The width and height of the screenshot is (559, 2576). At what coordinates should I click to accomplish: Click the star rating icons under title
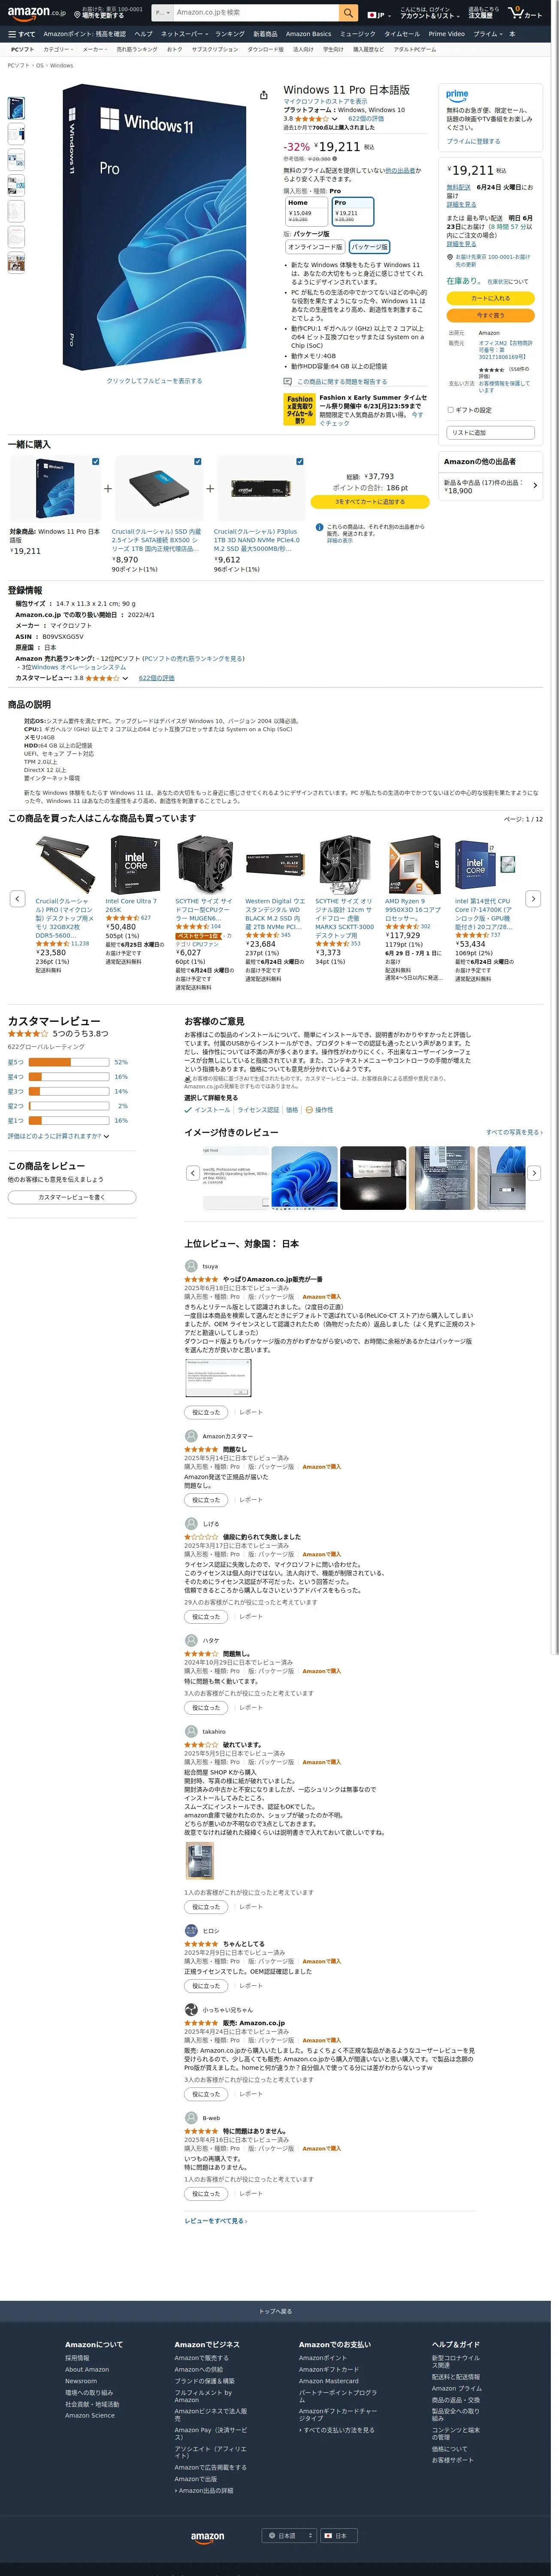312,119
